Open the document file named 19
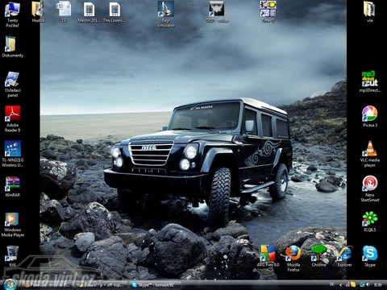387x290 pixels. [x=64, y=12]
